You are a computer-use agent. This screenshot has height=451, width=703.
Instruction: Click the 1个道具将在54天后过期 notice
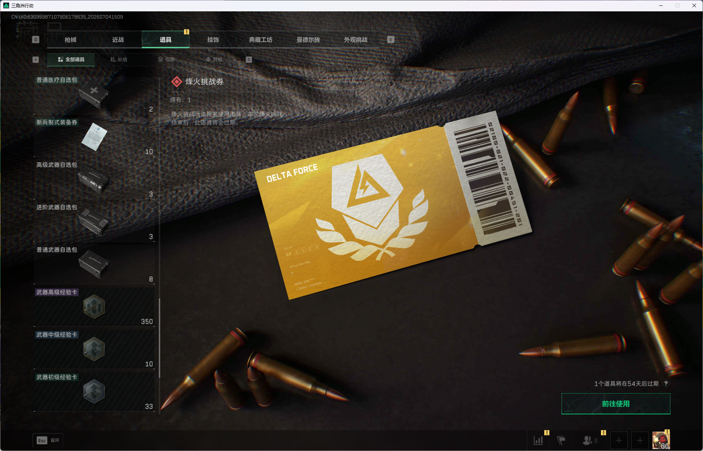(626, 384)
